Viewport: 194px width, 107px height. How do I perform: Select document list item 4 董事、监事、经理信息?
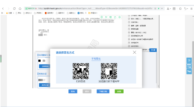[x=137, y=26]
